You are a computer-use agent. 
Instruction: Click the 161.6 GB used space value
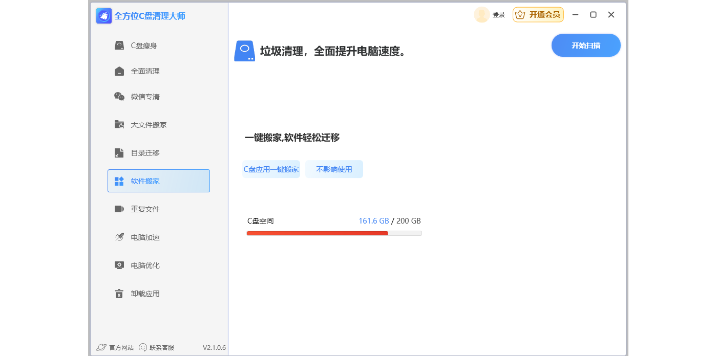374,221
